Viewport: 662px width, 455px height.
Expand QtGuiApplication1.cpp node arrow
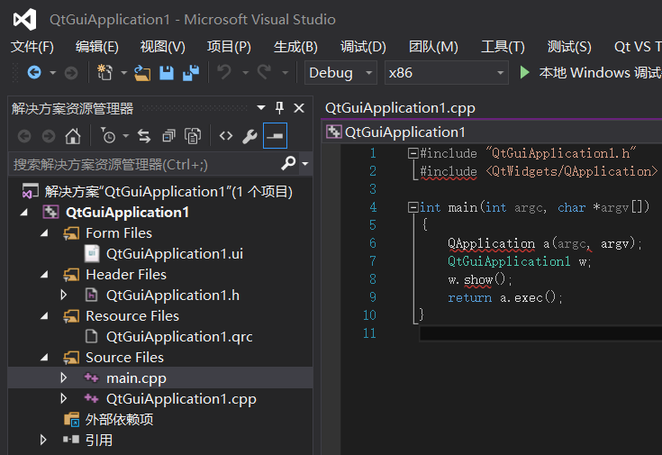click(64, 398)
